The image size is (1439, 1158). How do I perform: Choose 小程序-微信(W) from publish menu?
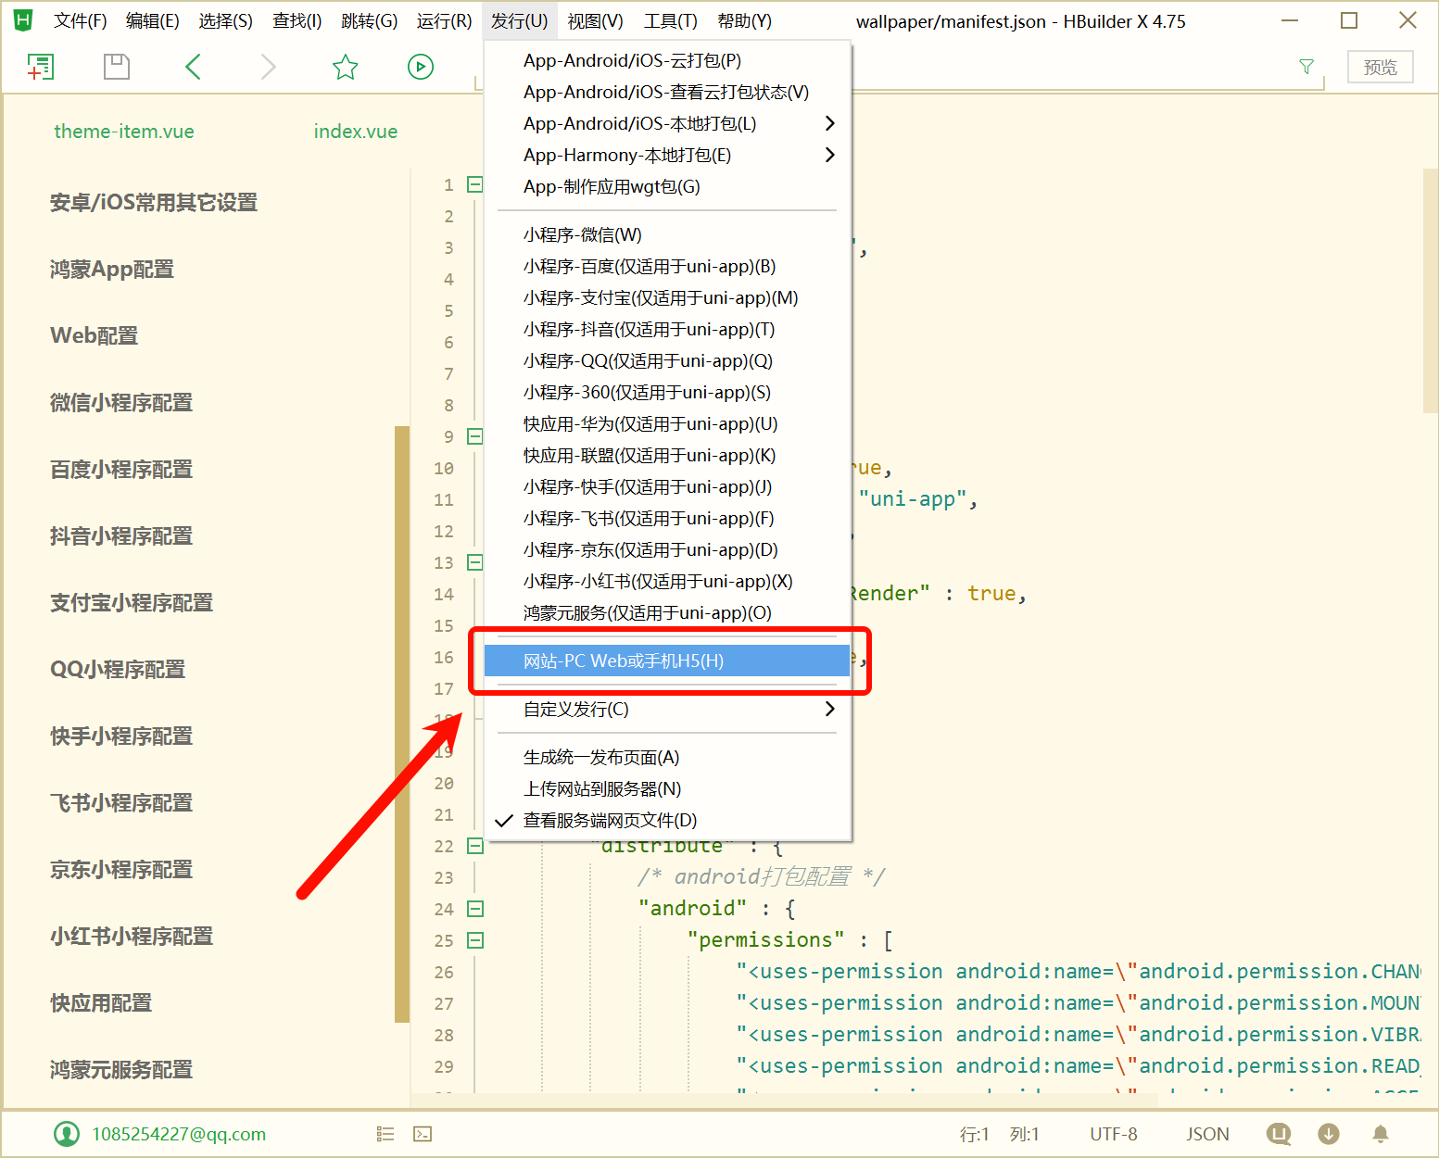click(x=668, y=235)
